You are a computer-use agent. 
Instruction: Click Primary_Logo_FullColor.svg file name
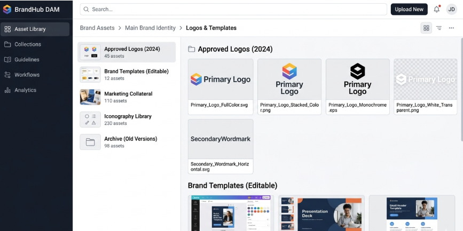coord(219,105)
